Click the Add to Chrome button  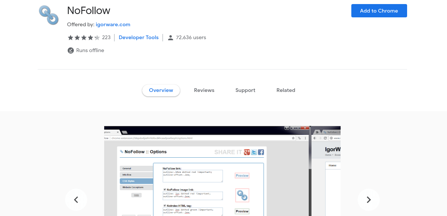click(x=379, y=11)
